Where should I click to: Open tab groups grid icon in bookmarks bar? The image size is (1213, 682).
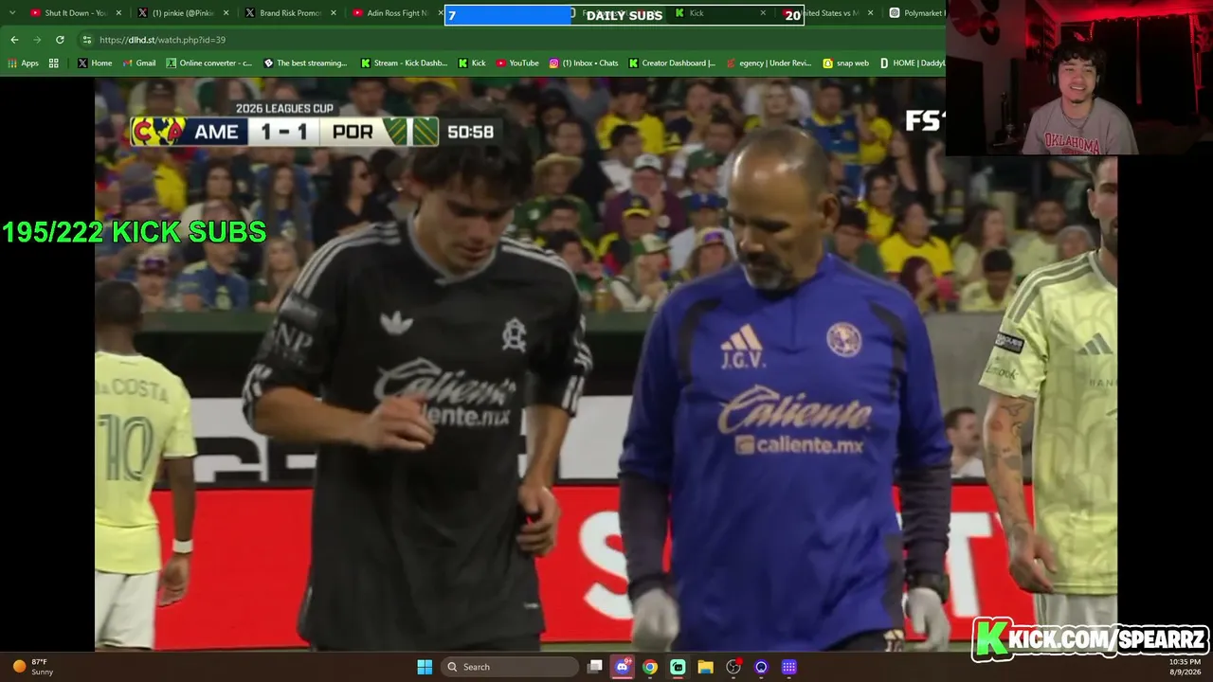[x=54, y=63]
